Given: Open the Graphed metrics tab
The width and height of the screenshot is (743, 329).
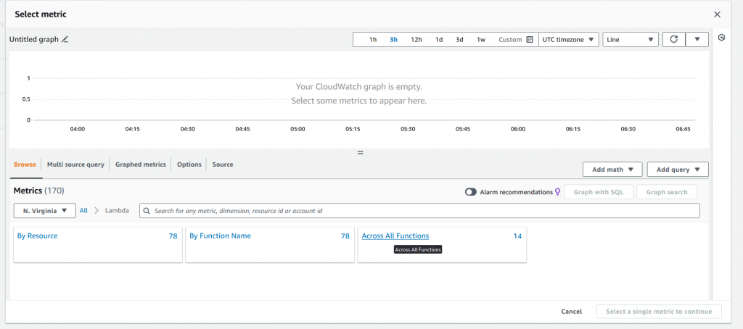Looking at the screenshot, I should 140,164.
